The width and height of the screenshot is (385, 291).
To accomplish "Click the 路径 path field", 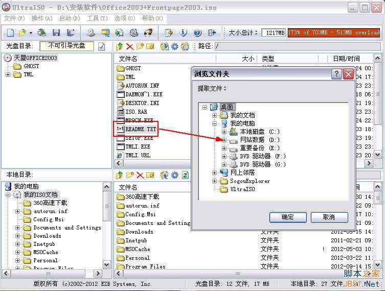I will 298,46.
